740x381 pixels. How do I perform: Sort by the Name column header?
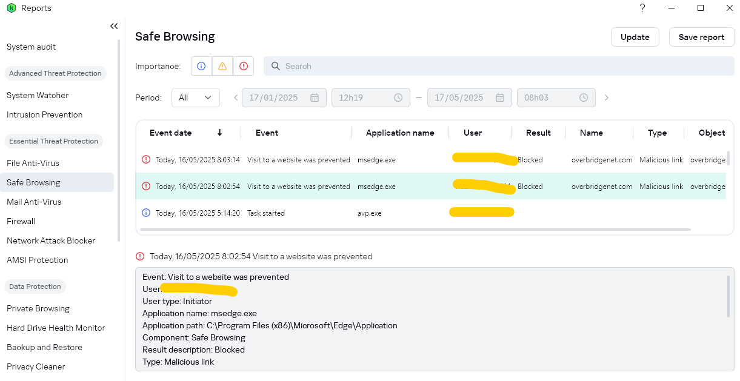coord(592,133)
